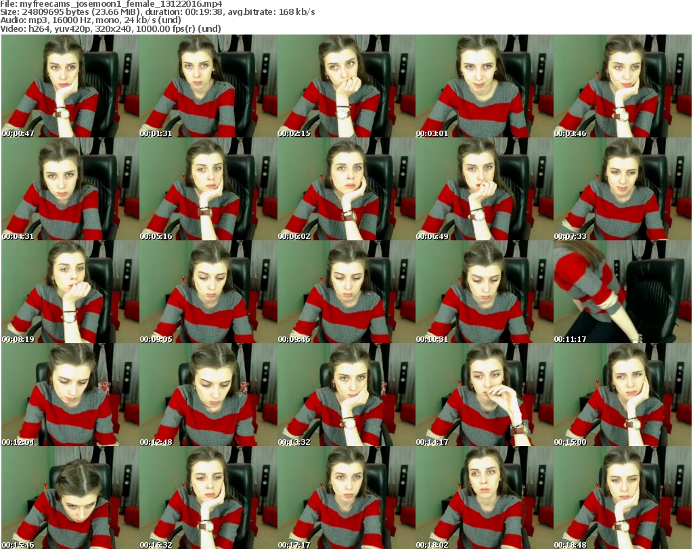Image resolution: width=693 pixels, height=549 pixels.
Task: Select the thumbnail stamped 00:10:31
Action: tap(485, 292)
